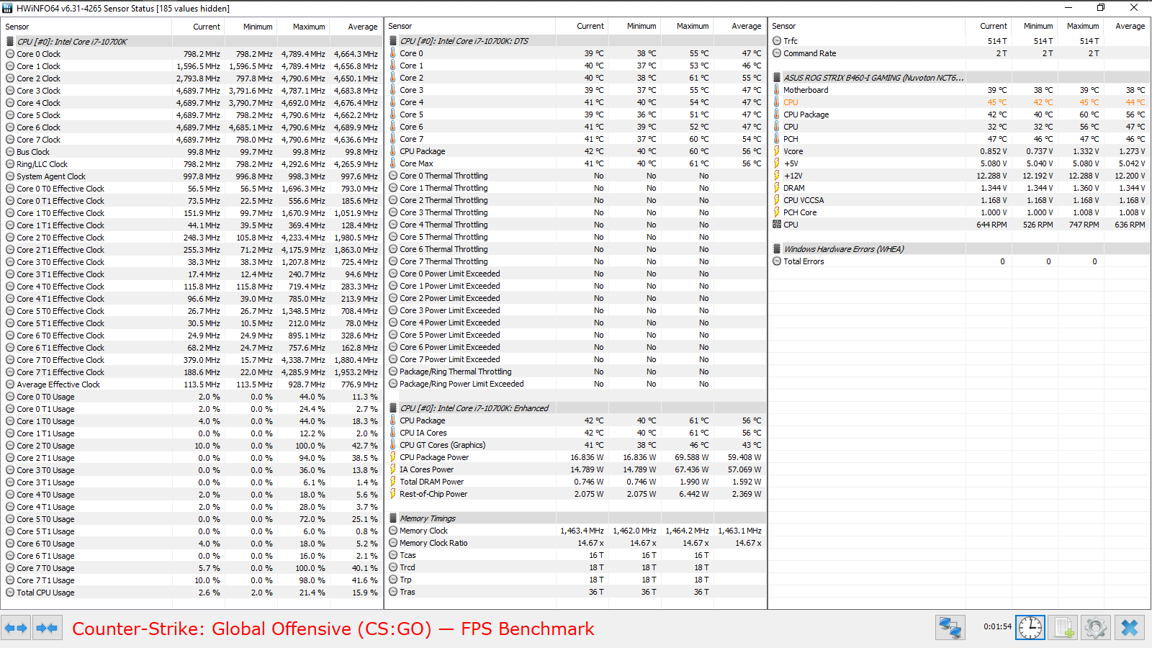Viewport: 1152px width, 648px height.
Task: Click the HWiNFO64 title bar app icon
Action: click(x=7, y=8)
